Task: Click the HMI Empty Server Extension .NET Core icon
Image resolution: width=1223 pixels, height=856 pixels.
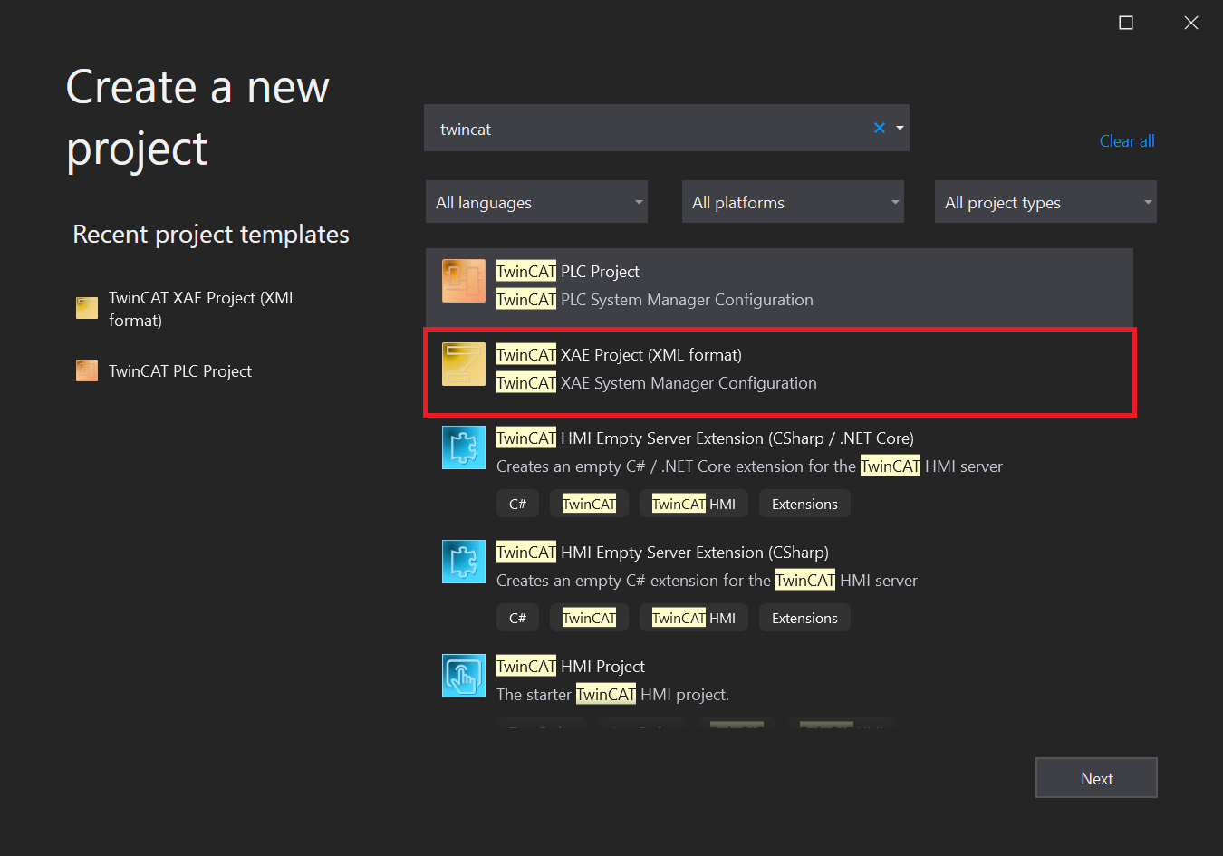Action: click(463, 447)
